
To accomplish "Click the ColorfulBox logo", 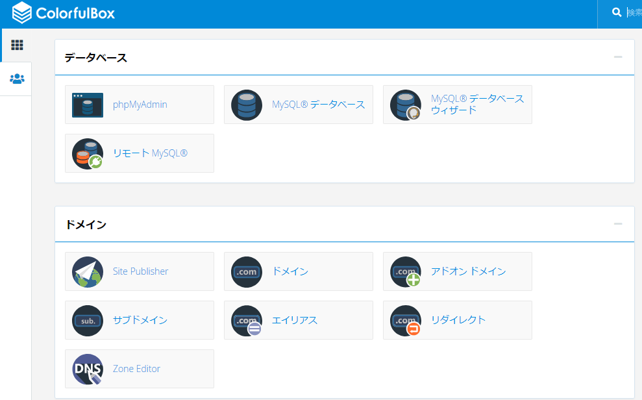I will click(x=64, y=13).
